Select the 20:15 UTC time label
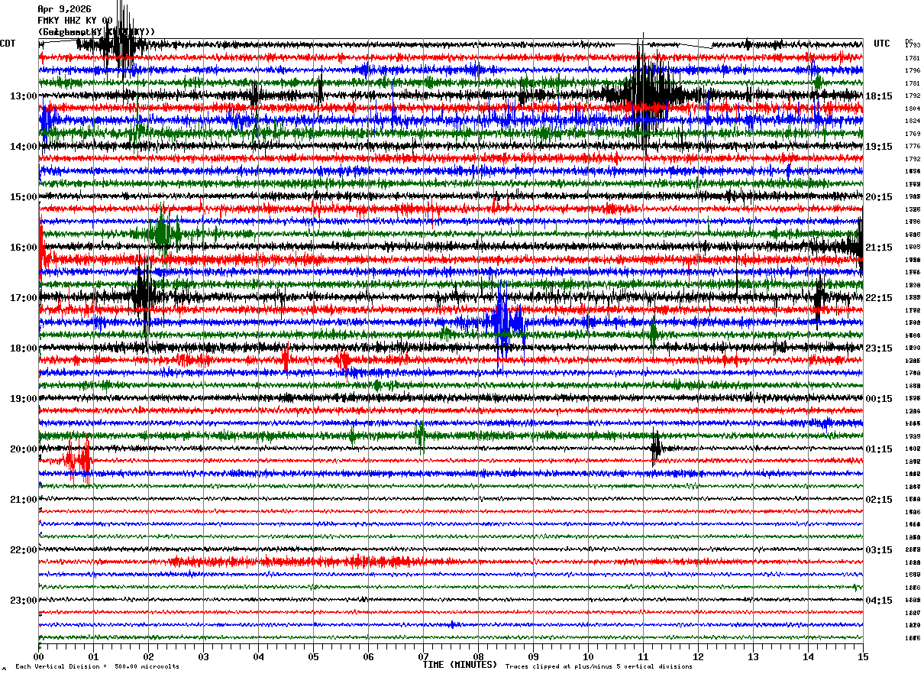This screenshot has height=677, width=924. 879,197
